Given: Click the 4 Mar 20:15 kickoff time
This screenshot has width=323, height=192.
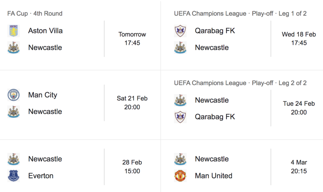Looking at the screenshot, I should tap(299, 167).
